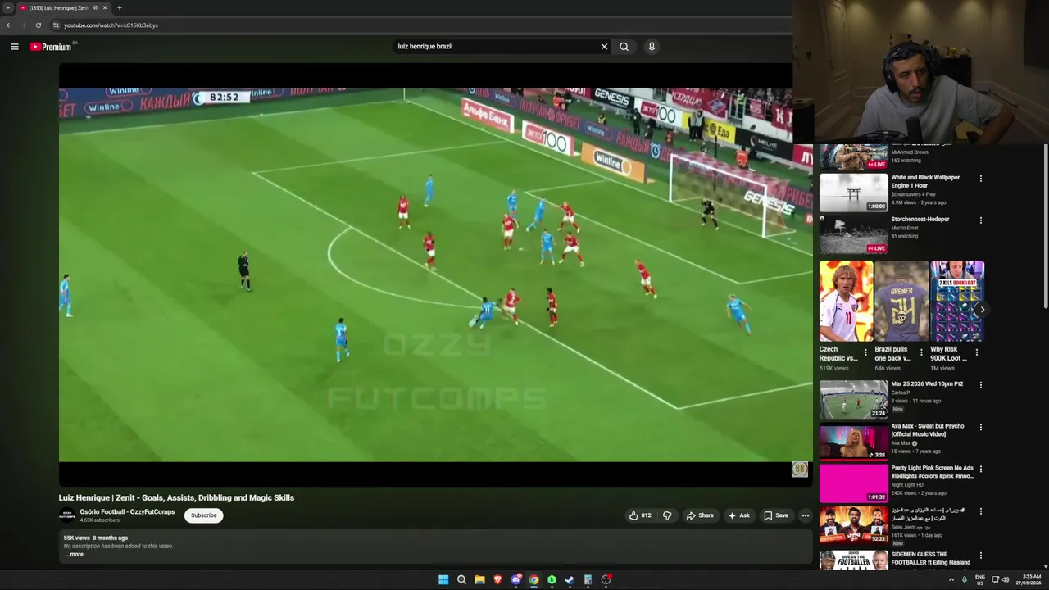Open the Windows Start menu
The height and width of the screenshot is (590, 1049).
click(443, 579)
